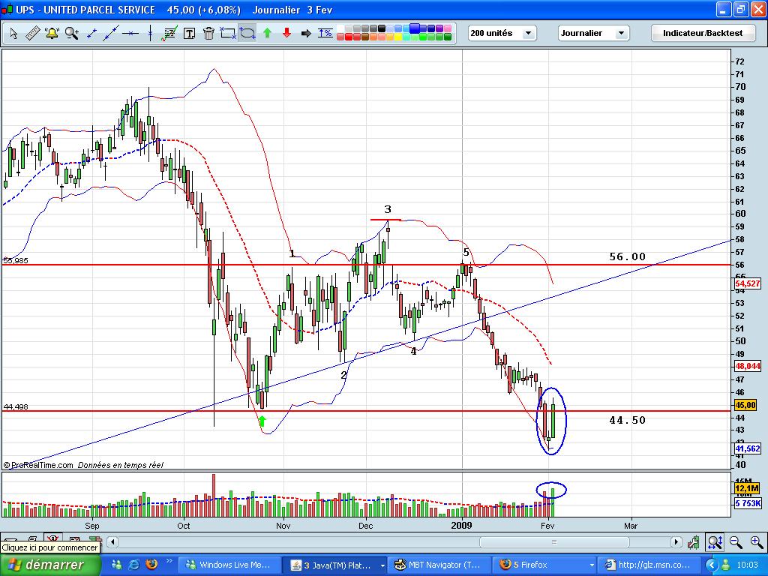This screenshot has height=576, width=768.
Task: Select the percentage variation tool
Action: point(325,33)
